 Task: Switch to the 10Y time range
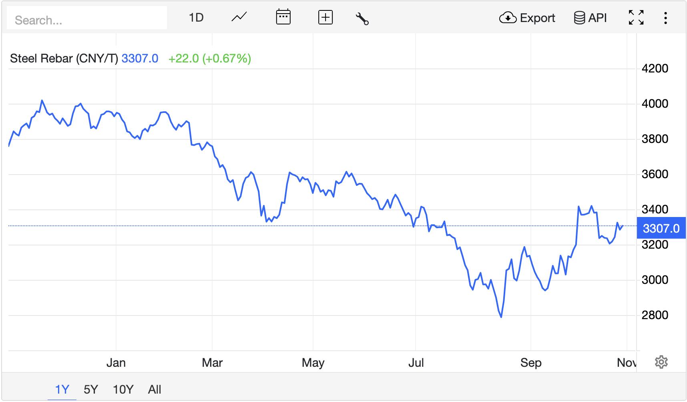pos(123,389)
